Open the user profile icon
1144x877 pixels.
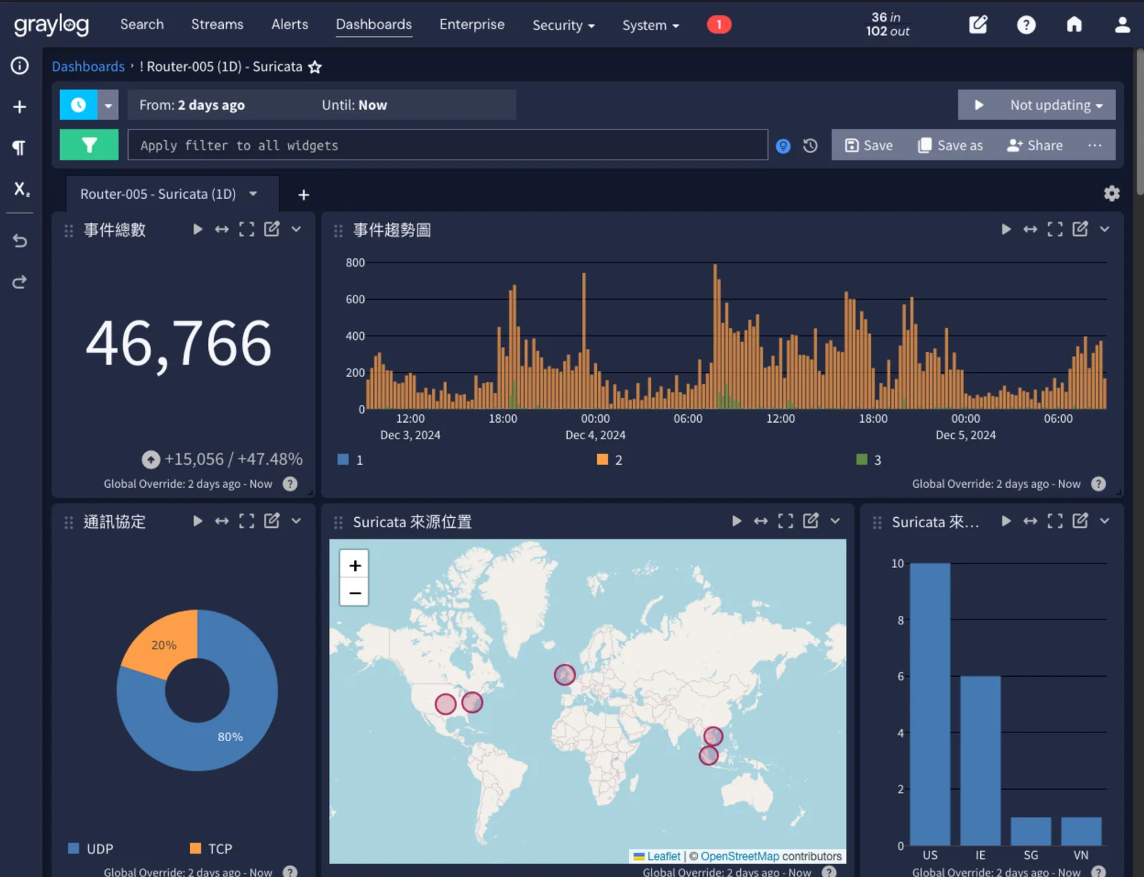click(1122, 25)
